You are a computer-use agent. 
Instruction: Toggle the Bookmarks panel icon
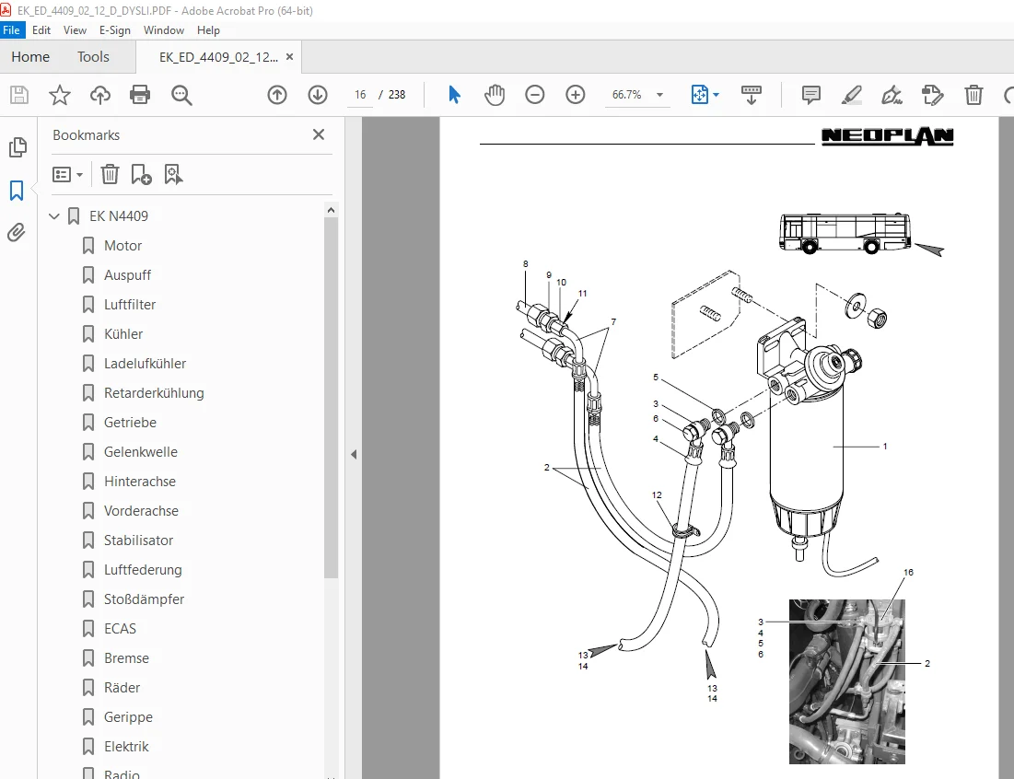[x=17, y=190]
